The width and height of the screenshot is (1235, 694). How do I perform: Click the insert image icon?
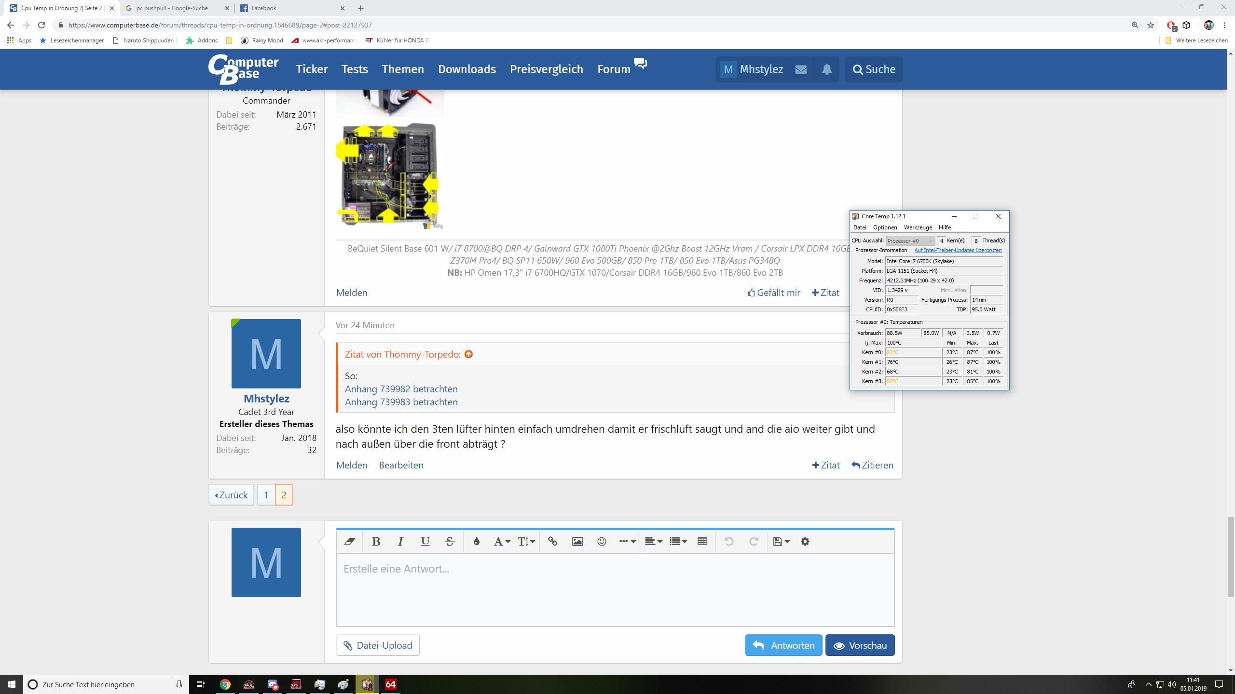[x=577, y=541]
